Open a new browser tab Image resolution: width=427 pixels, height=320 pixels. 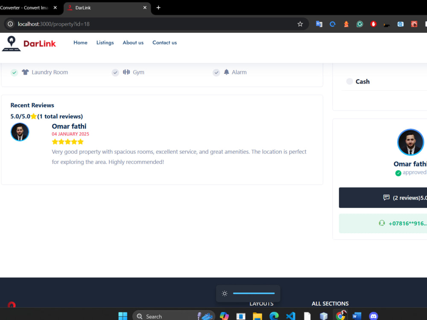pos(158,8)
